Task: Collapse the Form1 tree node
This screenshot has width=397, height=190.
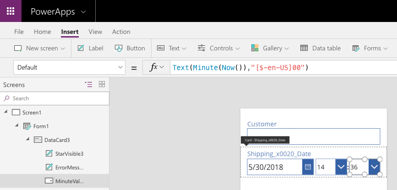Action: click(16, 125)
